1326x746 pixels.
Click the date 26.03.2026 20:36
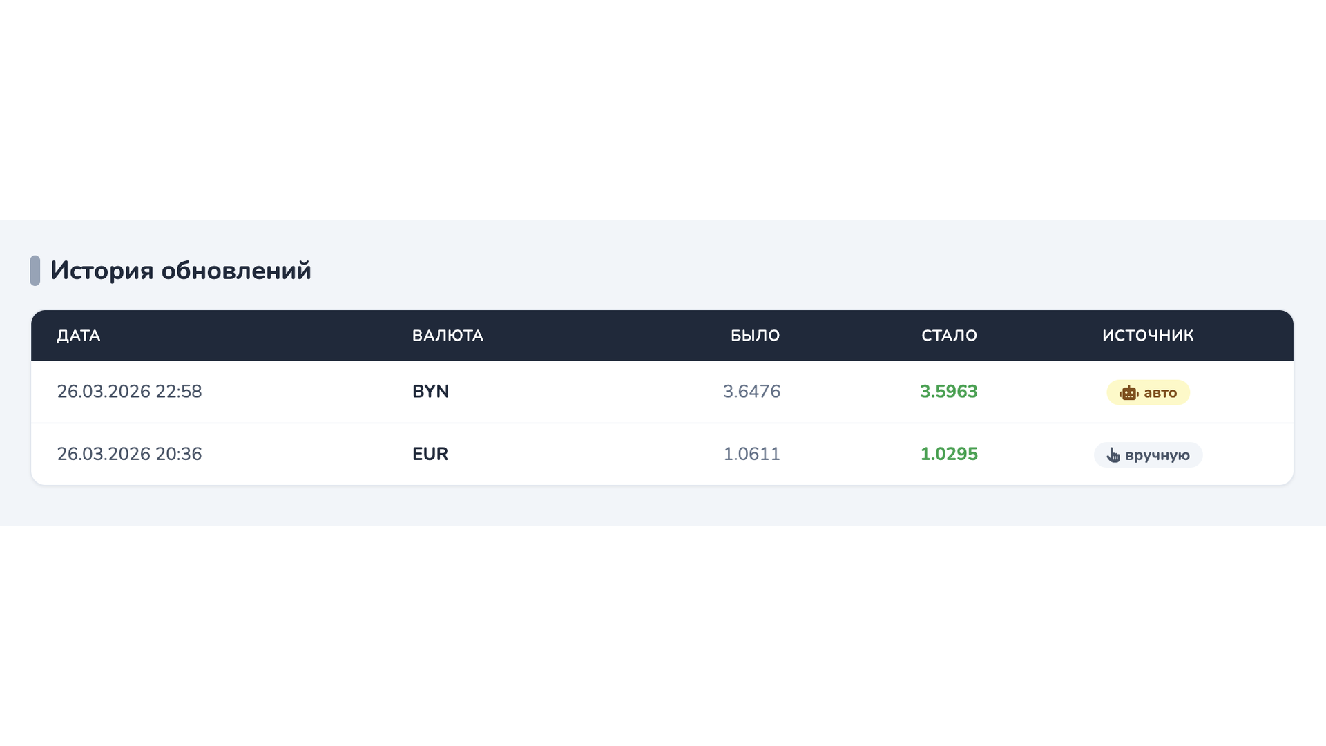point(129,454)
